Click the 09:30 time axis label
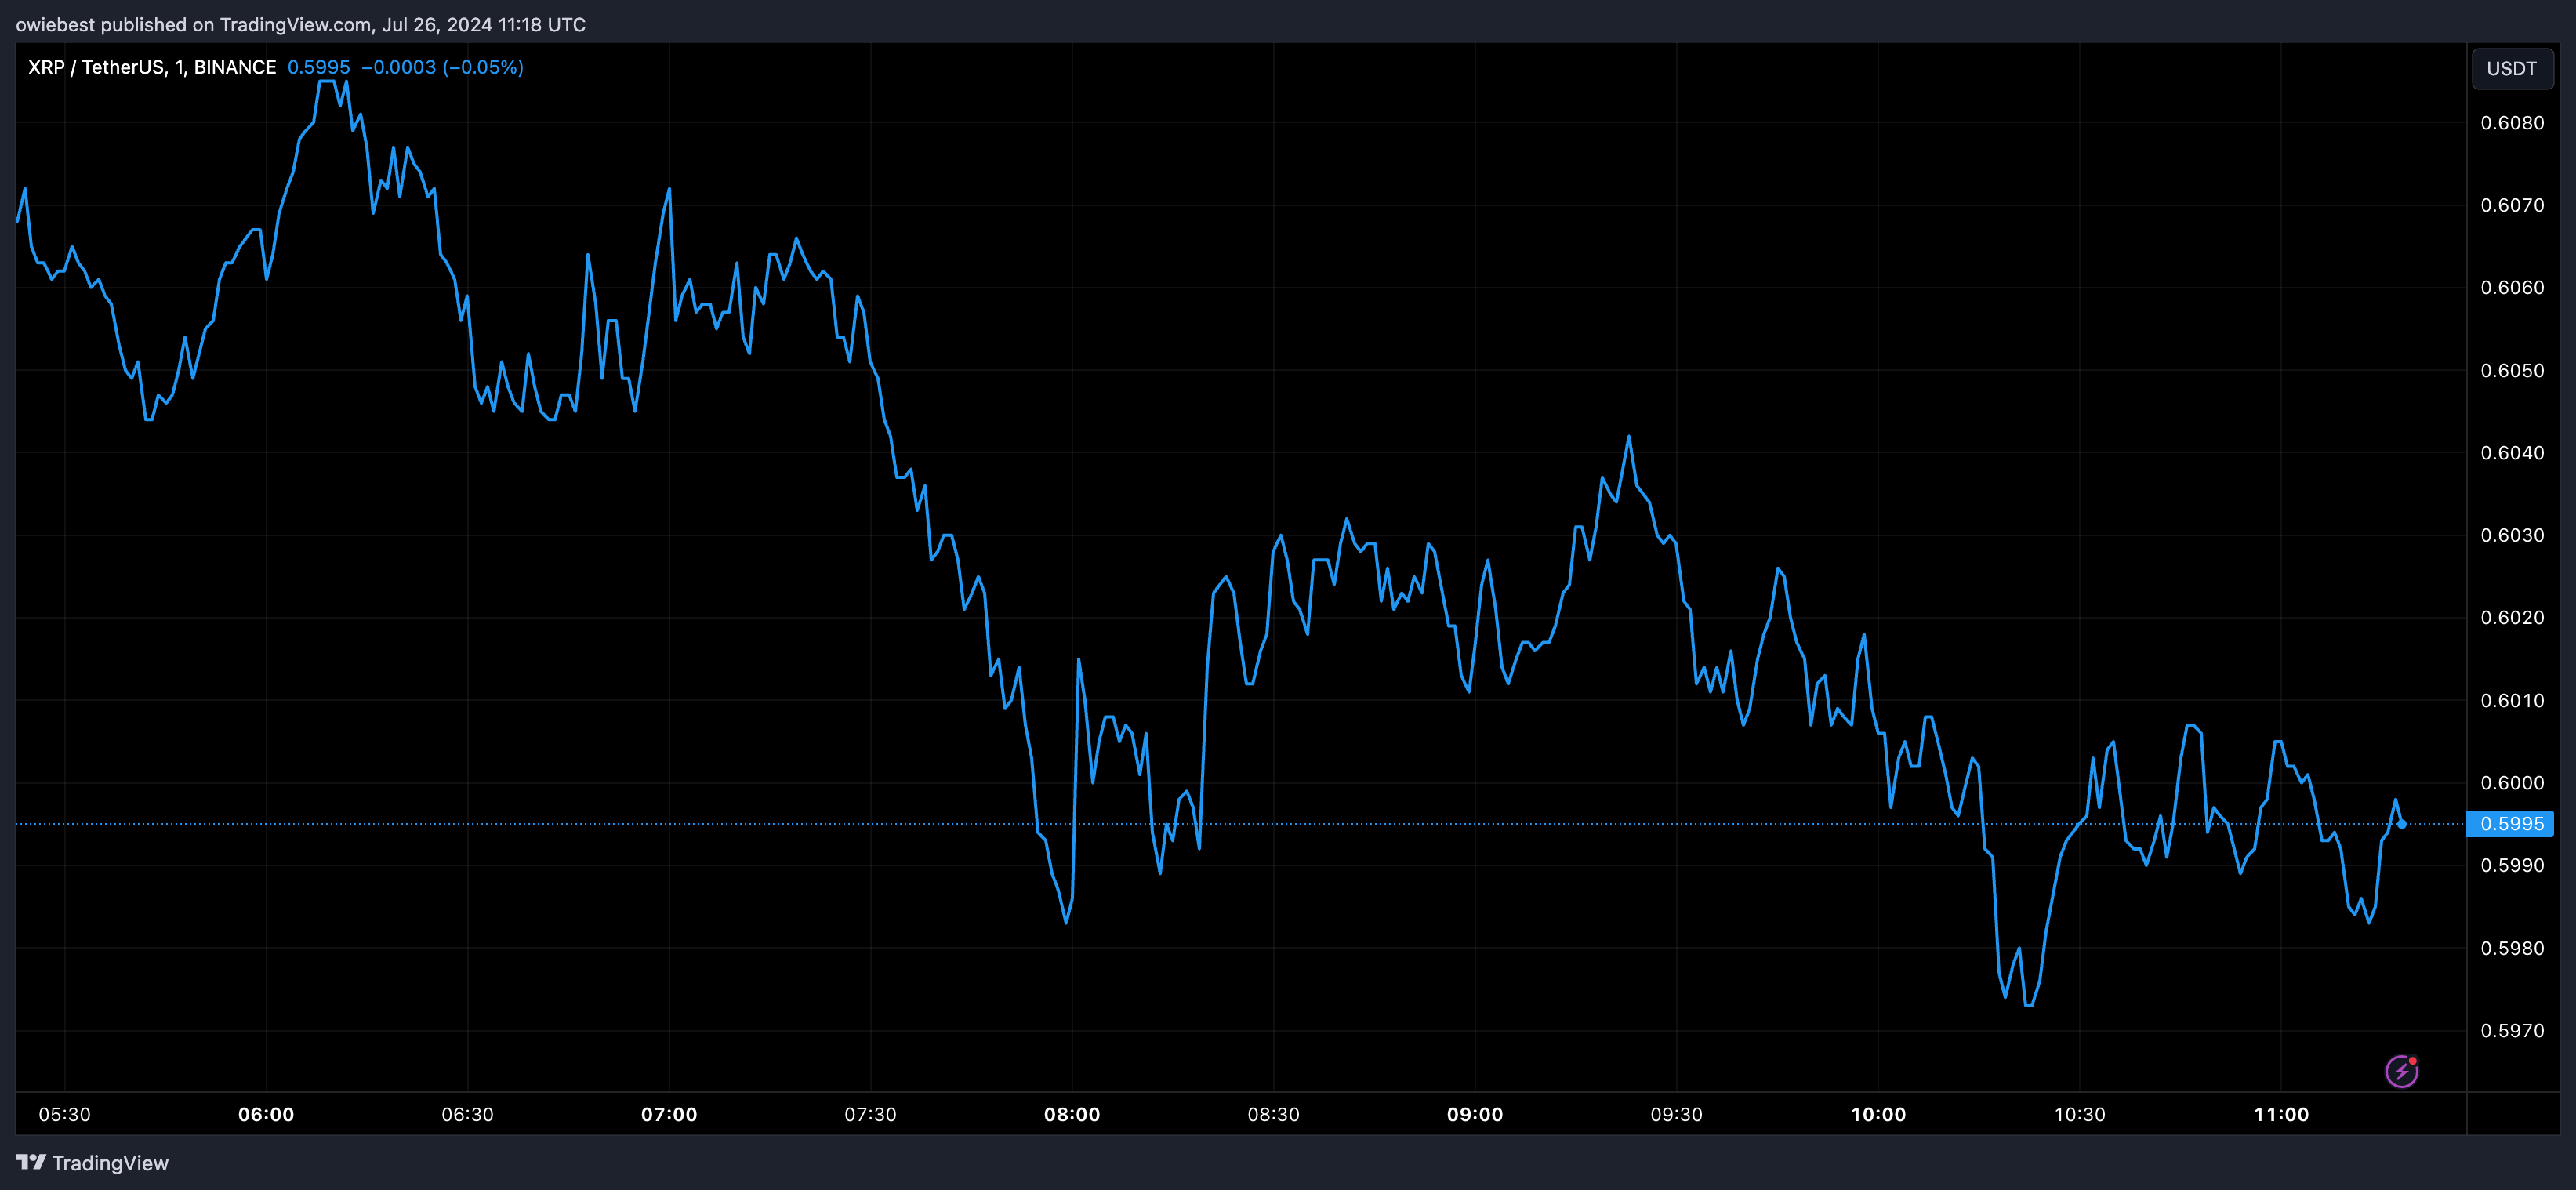2576x1190 pixels. click(x=1676, y=1114)
